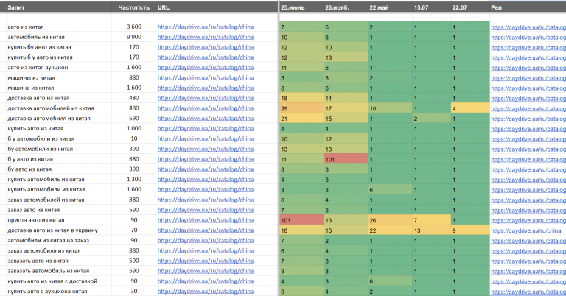
Task: Open the Рел link for 'машины из китая'
Action: tap(528, 78)
